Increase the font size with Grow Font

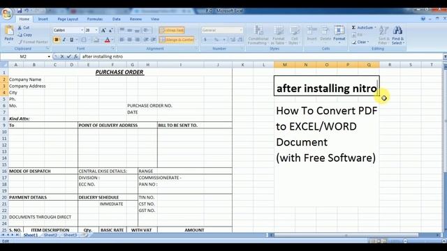click(103, 30)
